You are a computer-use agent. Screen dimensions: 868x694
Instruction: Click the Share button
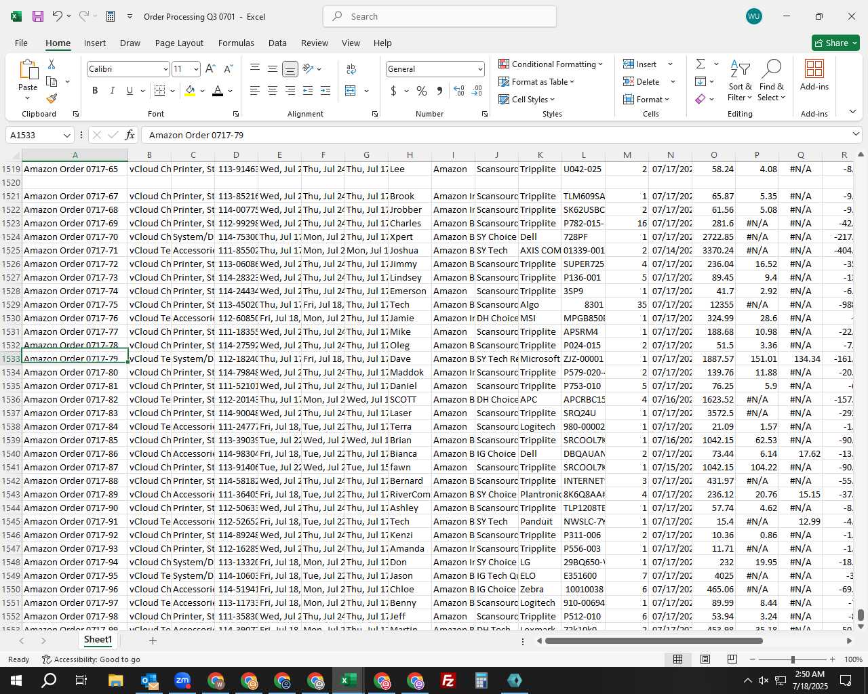[835, 43]
